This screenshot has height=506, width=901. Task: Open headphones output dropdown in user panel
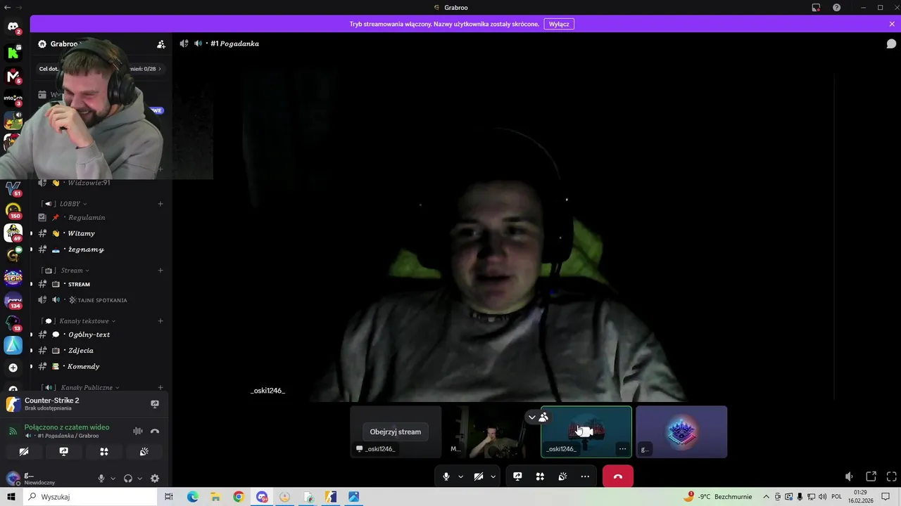[x=139, y=479]
